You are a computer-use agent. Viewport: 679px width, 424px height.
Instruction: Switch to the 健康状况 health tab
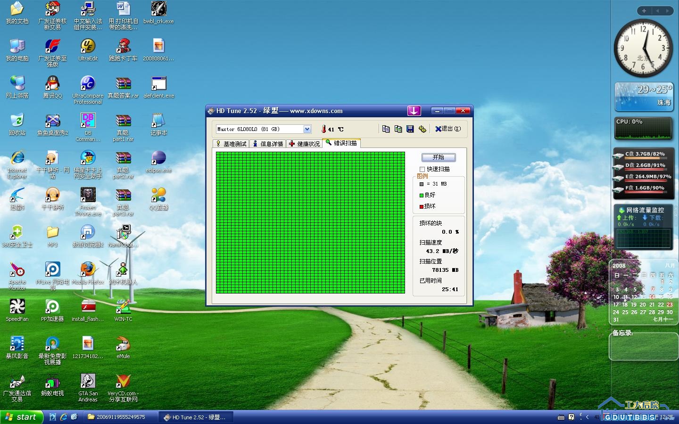tap(305, 144)
